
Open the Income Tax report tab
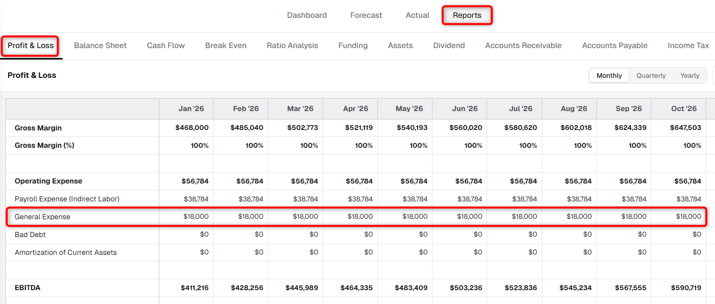point(688,46)
